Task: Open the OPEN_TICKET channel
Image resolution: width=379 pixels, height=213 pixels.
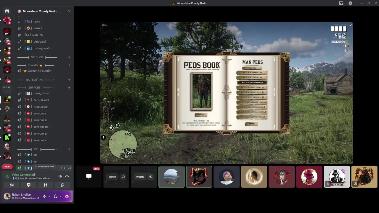Action: coord(44,93)
